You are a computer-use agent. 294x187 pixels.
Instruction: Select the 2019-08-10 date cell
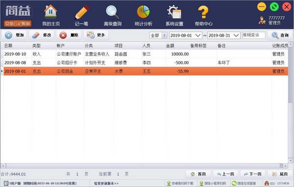[15, 54]
